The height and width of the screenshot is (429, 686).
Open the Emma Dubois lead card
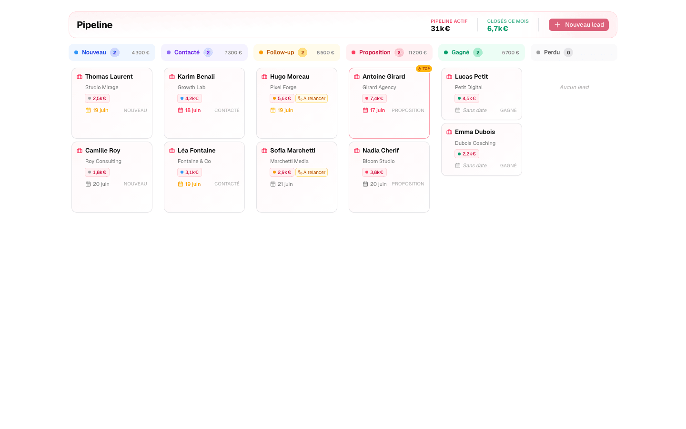click(x=482, y=149)
